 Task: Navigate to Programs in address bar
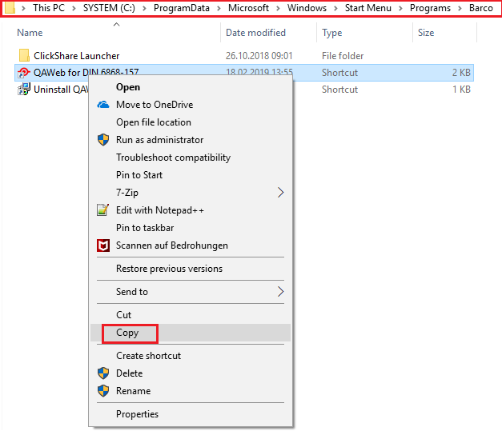click(430, 8)
